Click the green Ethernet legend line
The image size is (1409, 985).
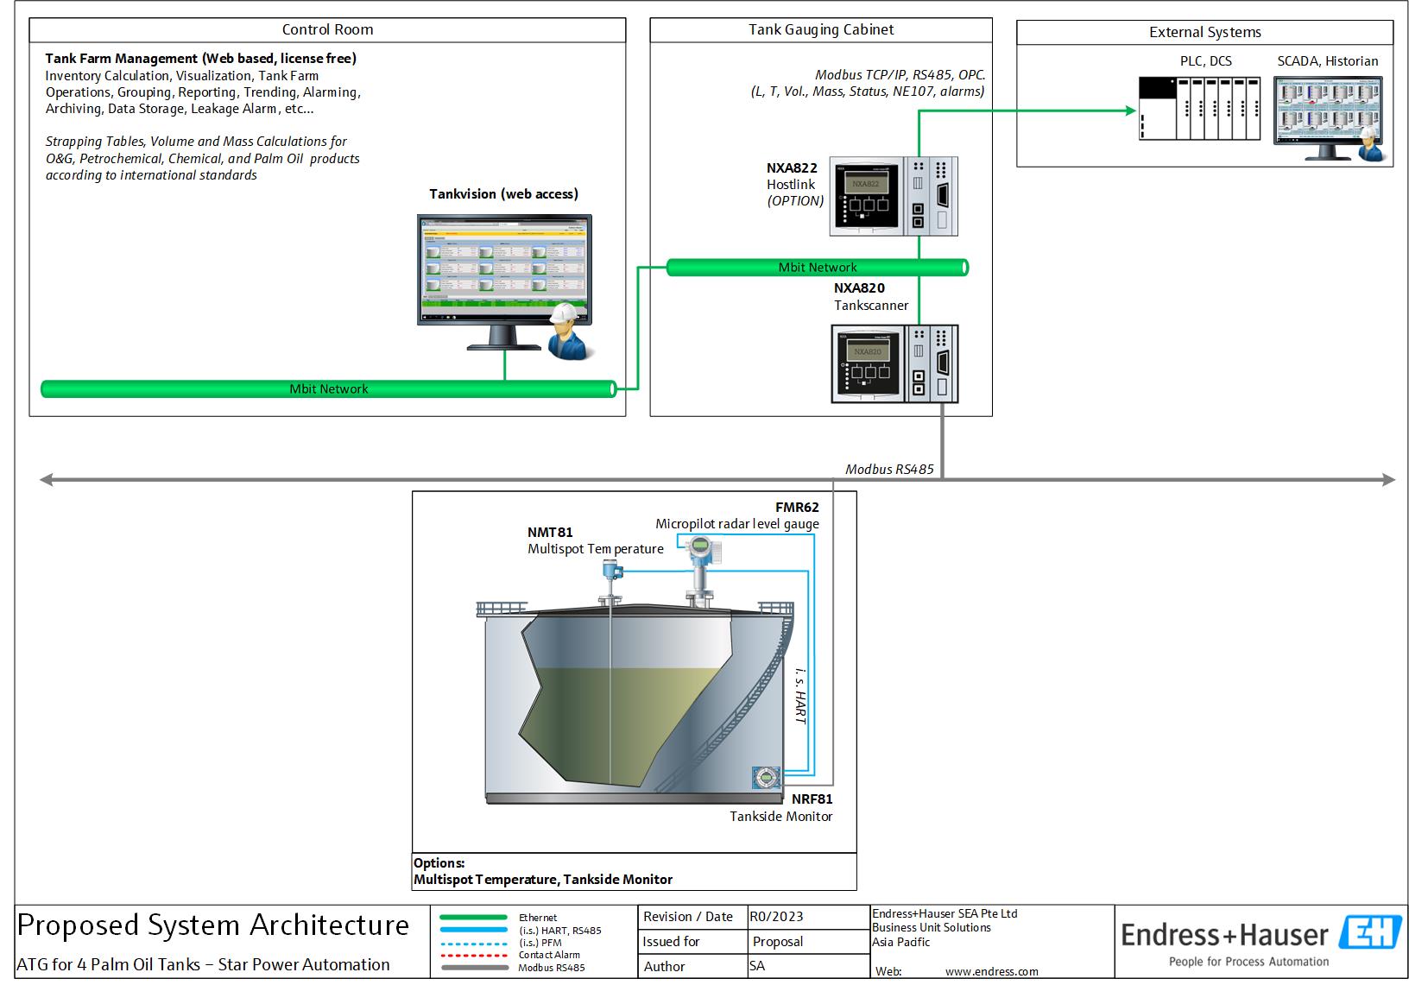click(474, 918)
